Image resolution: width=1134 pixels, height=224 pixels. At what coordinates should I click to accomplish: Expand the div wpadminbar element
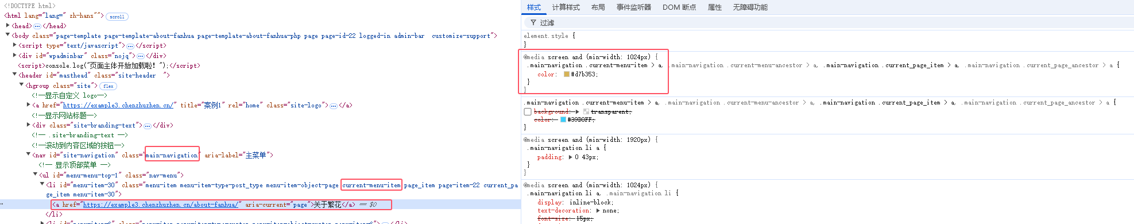click(x=15, y=55)
